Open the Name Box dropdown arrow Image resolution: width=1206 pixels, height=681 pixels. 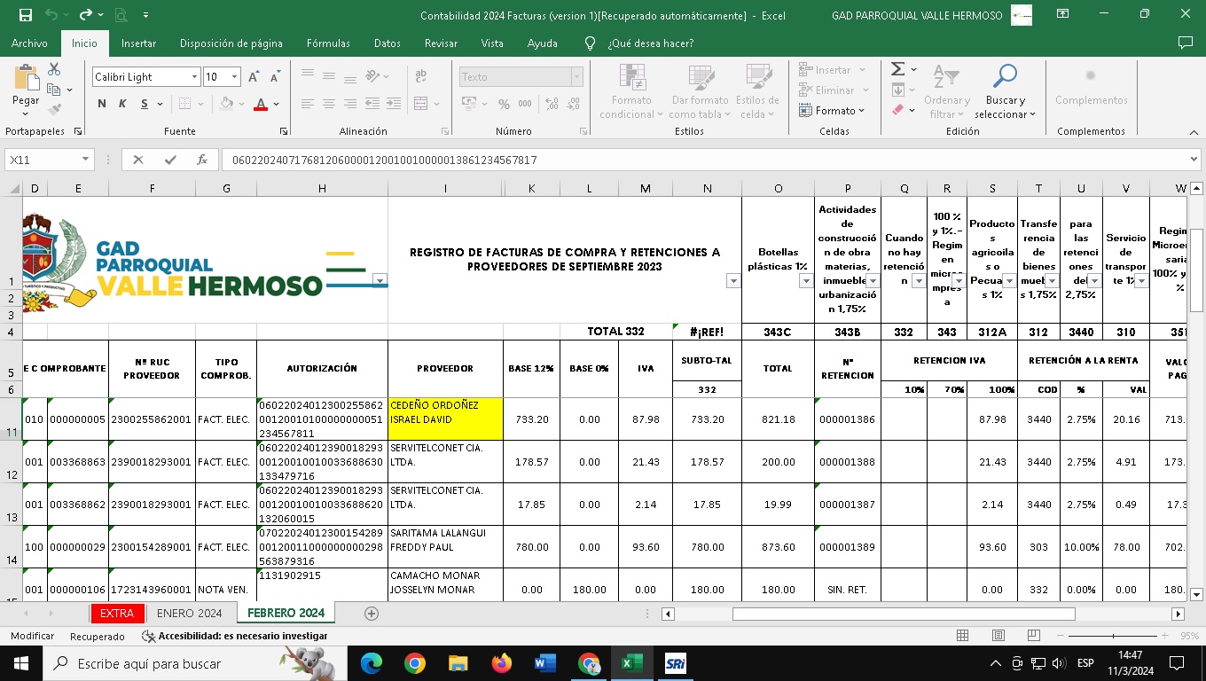[86, 160]
